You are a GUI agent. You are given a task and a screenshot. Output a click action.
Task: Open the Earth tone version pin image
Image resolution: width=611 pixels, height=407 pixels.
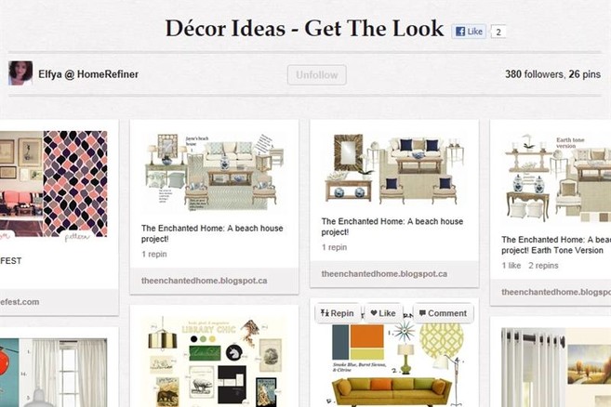556,179
